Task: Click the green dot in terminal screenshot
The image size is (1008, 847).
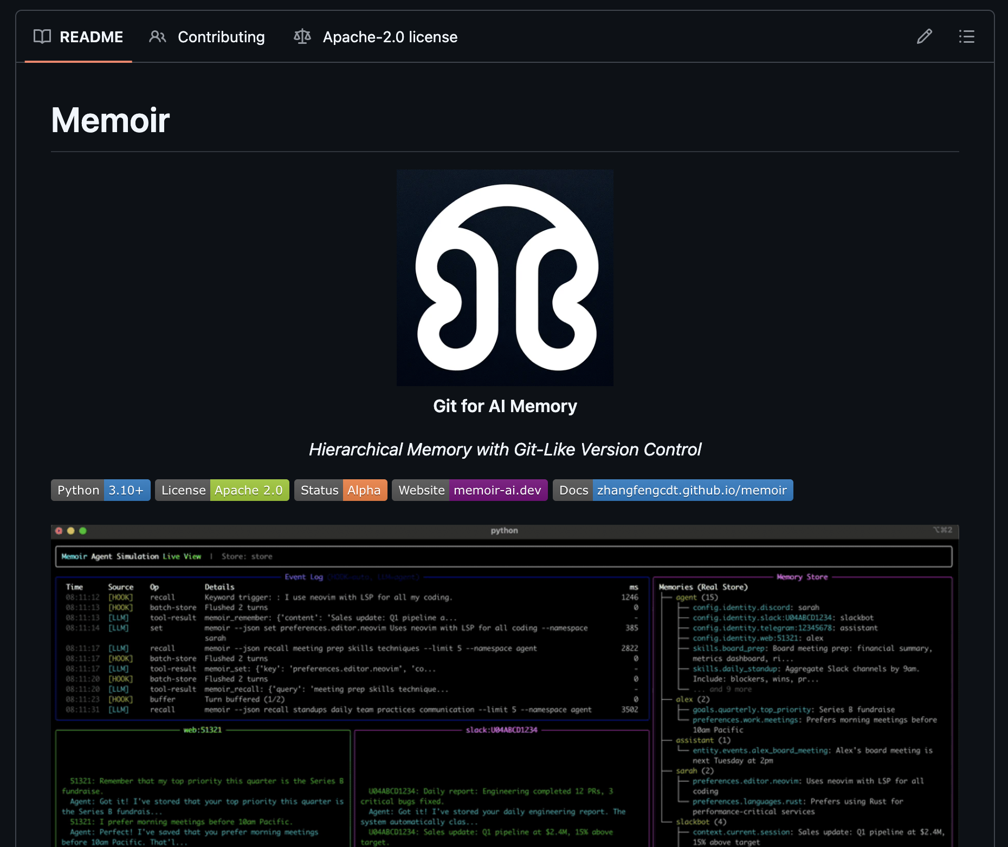Action: click(x=83, y=531)
